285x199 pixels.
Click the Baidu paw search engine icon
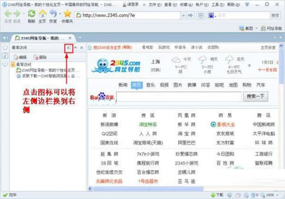point(211,16)
